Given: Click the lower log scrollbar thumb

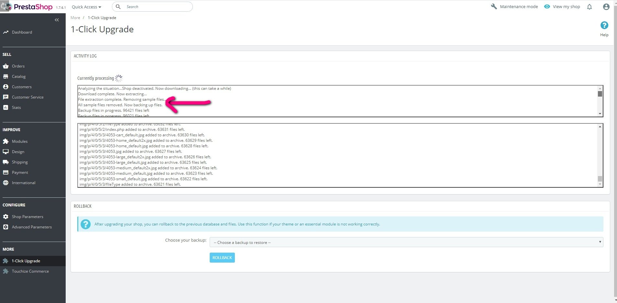Looking at the screenshot, I should pyautogui.click(x=600, y=179).
